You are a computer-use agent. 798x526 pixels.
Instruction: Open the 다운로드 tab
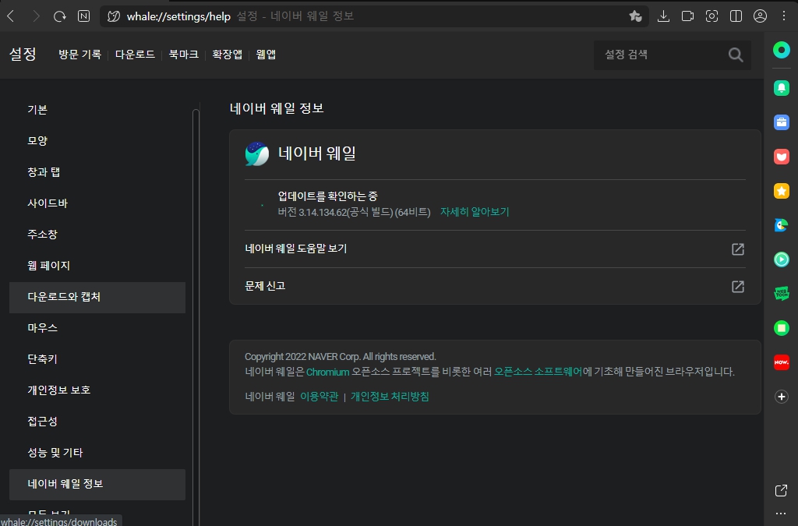pyautogui.click(x=135, y=55)
